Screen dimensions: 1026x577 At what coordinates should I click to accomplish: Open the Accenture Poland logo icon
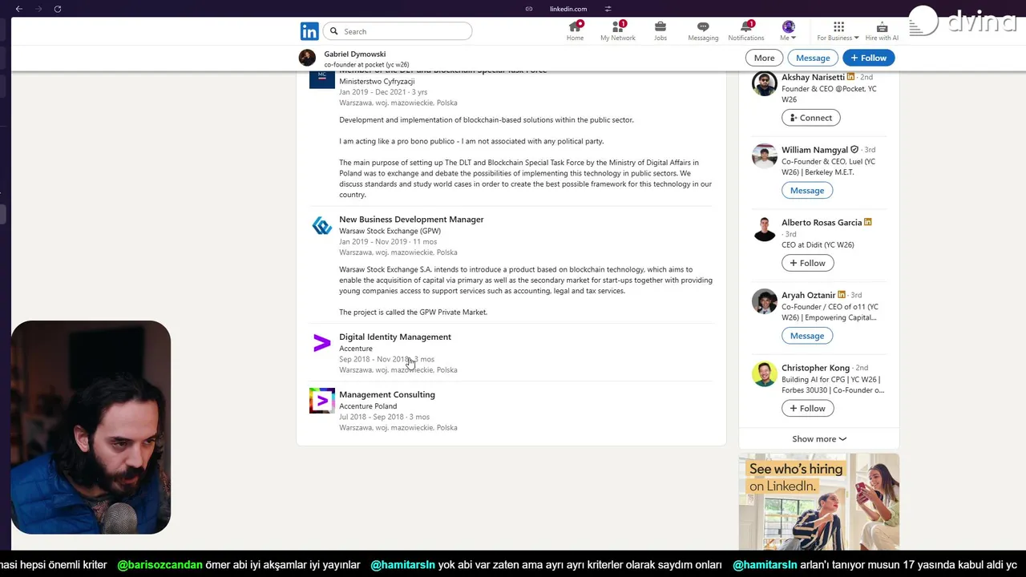tap(321, 401)
